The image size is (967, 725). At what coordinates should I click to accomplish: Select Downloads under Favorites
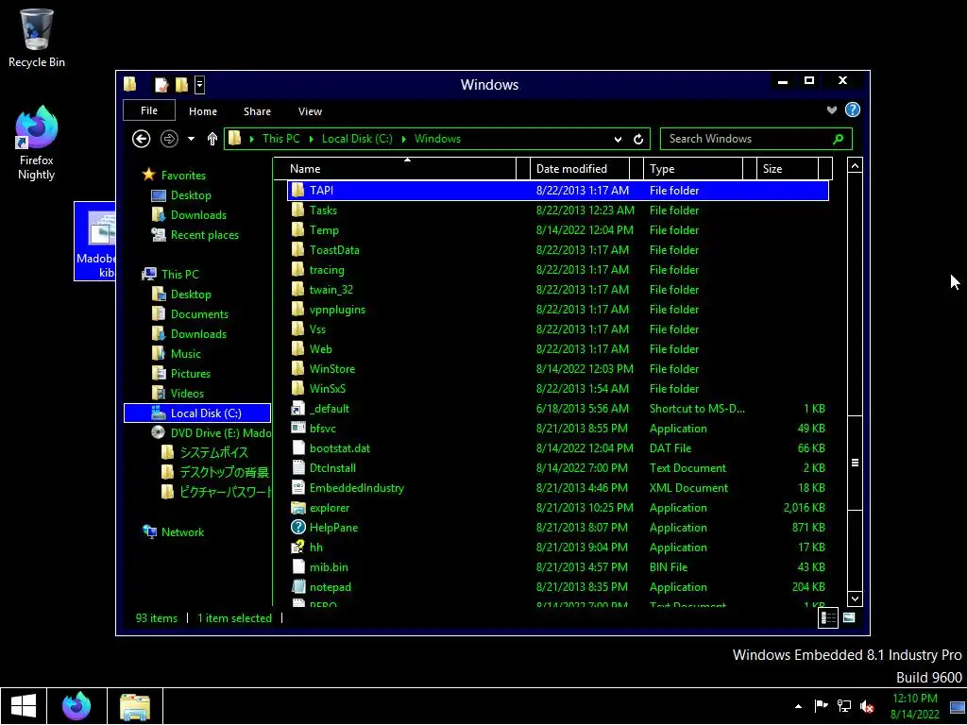coord(198,215)
